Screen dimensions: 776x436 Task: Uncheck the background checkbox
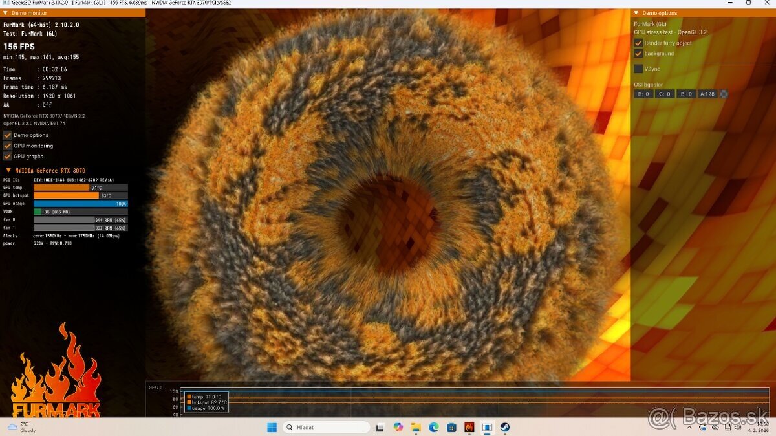click(638, 54)
